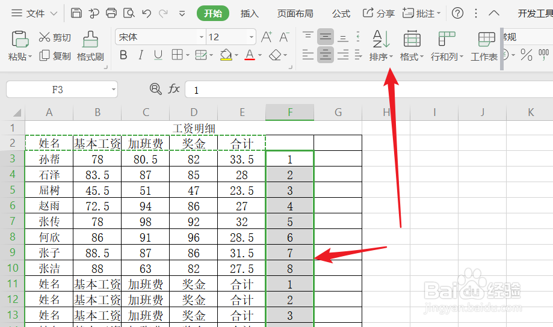Decrease font size with A- icon
Image resolution: width=553 pixels, height=327 pixels.
pyautogui.click(x=284, y=37)
